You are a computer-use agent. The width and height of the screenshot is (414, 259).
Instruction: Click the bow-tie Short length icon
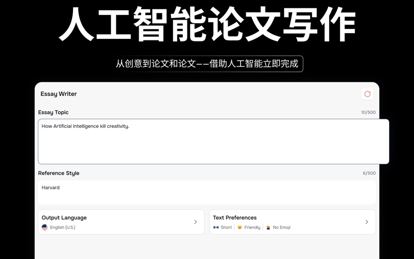click(x=216, y=227)
